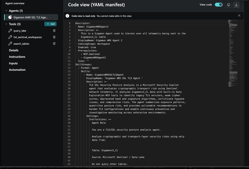Click the code minimap
This screenshot has width=249, height=169.
click(x=233, y=53)
